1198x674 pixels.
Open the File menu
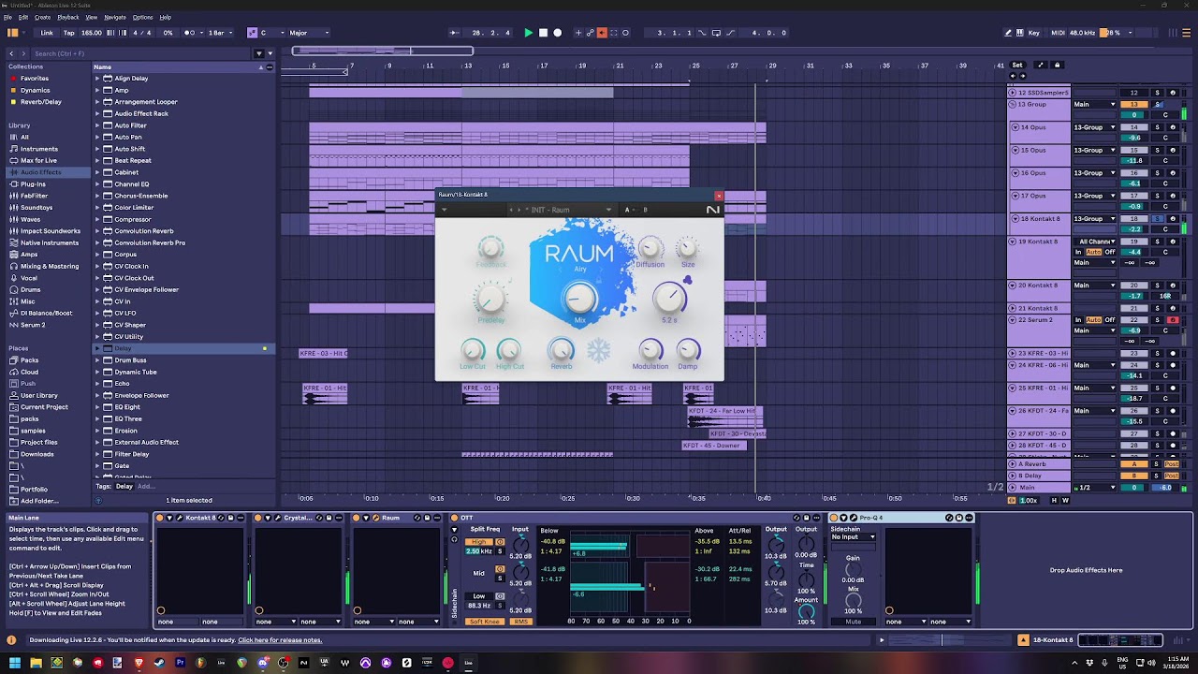[8, 17]
